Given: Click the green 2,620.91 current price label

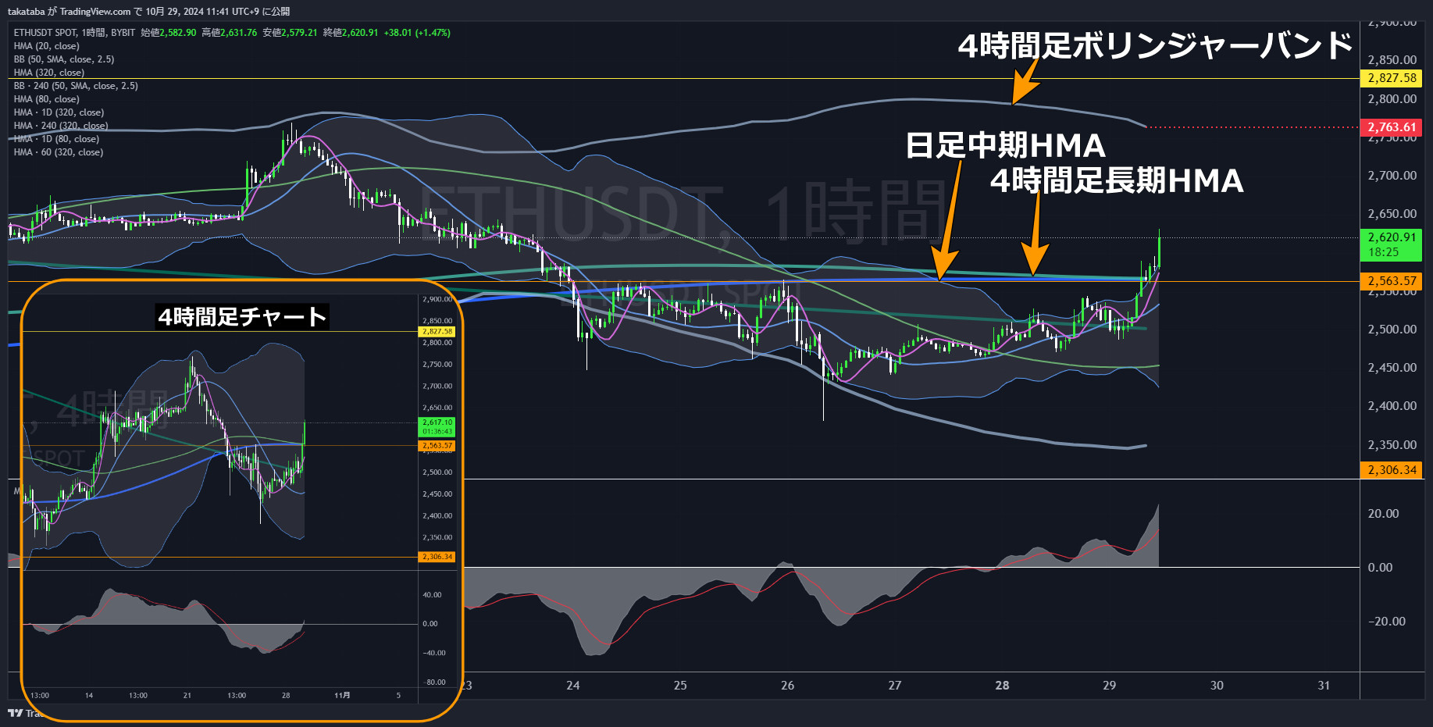Looking at the screenshot, I should [x=1391, y=244].
